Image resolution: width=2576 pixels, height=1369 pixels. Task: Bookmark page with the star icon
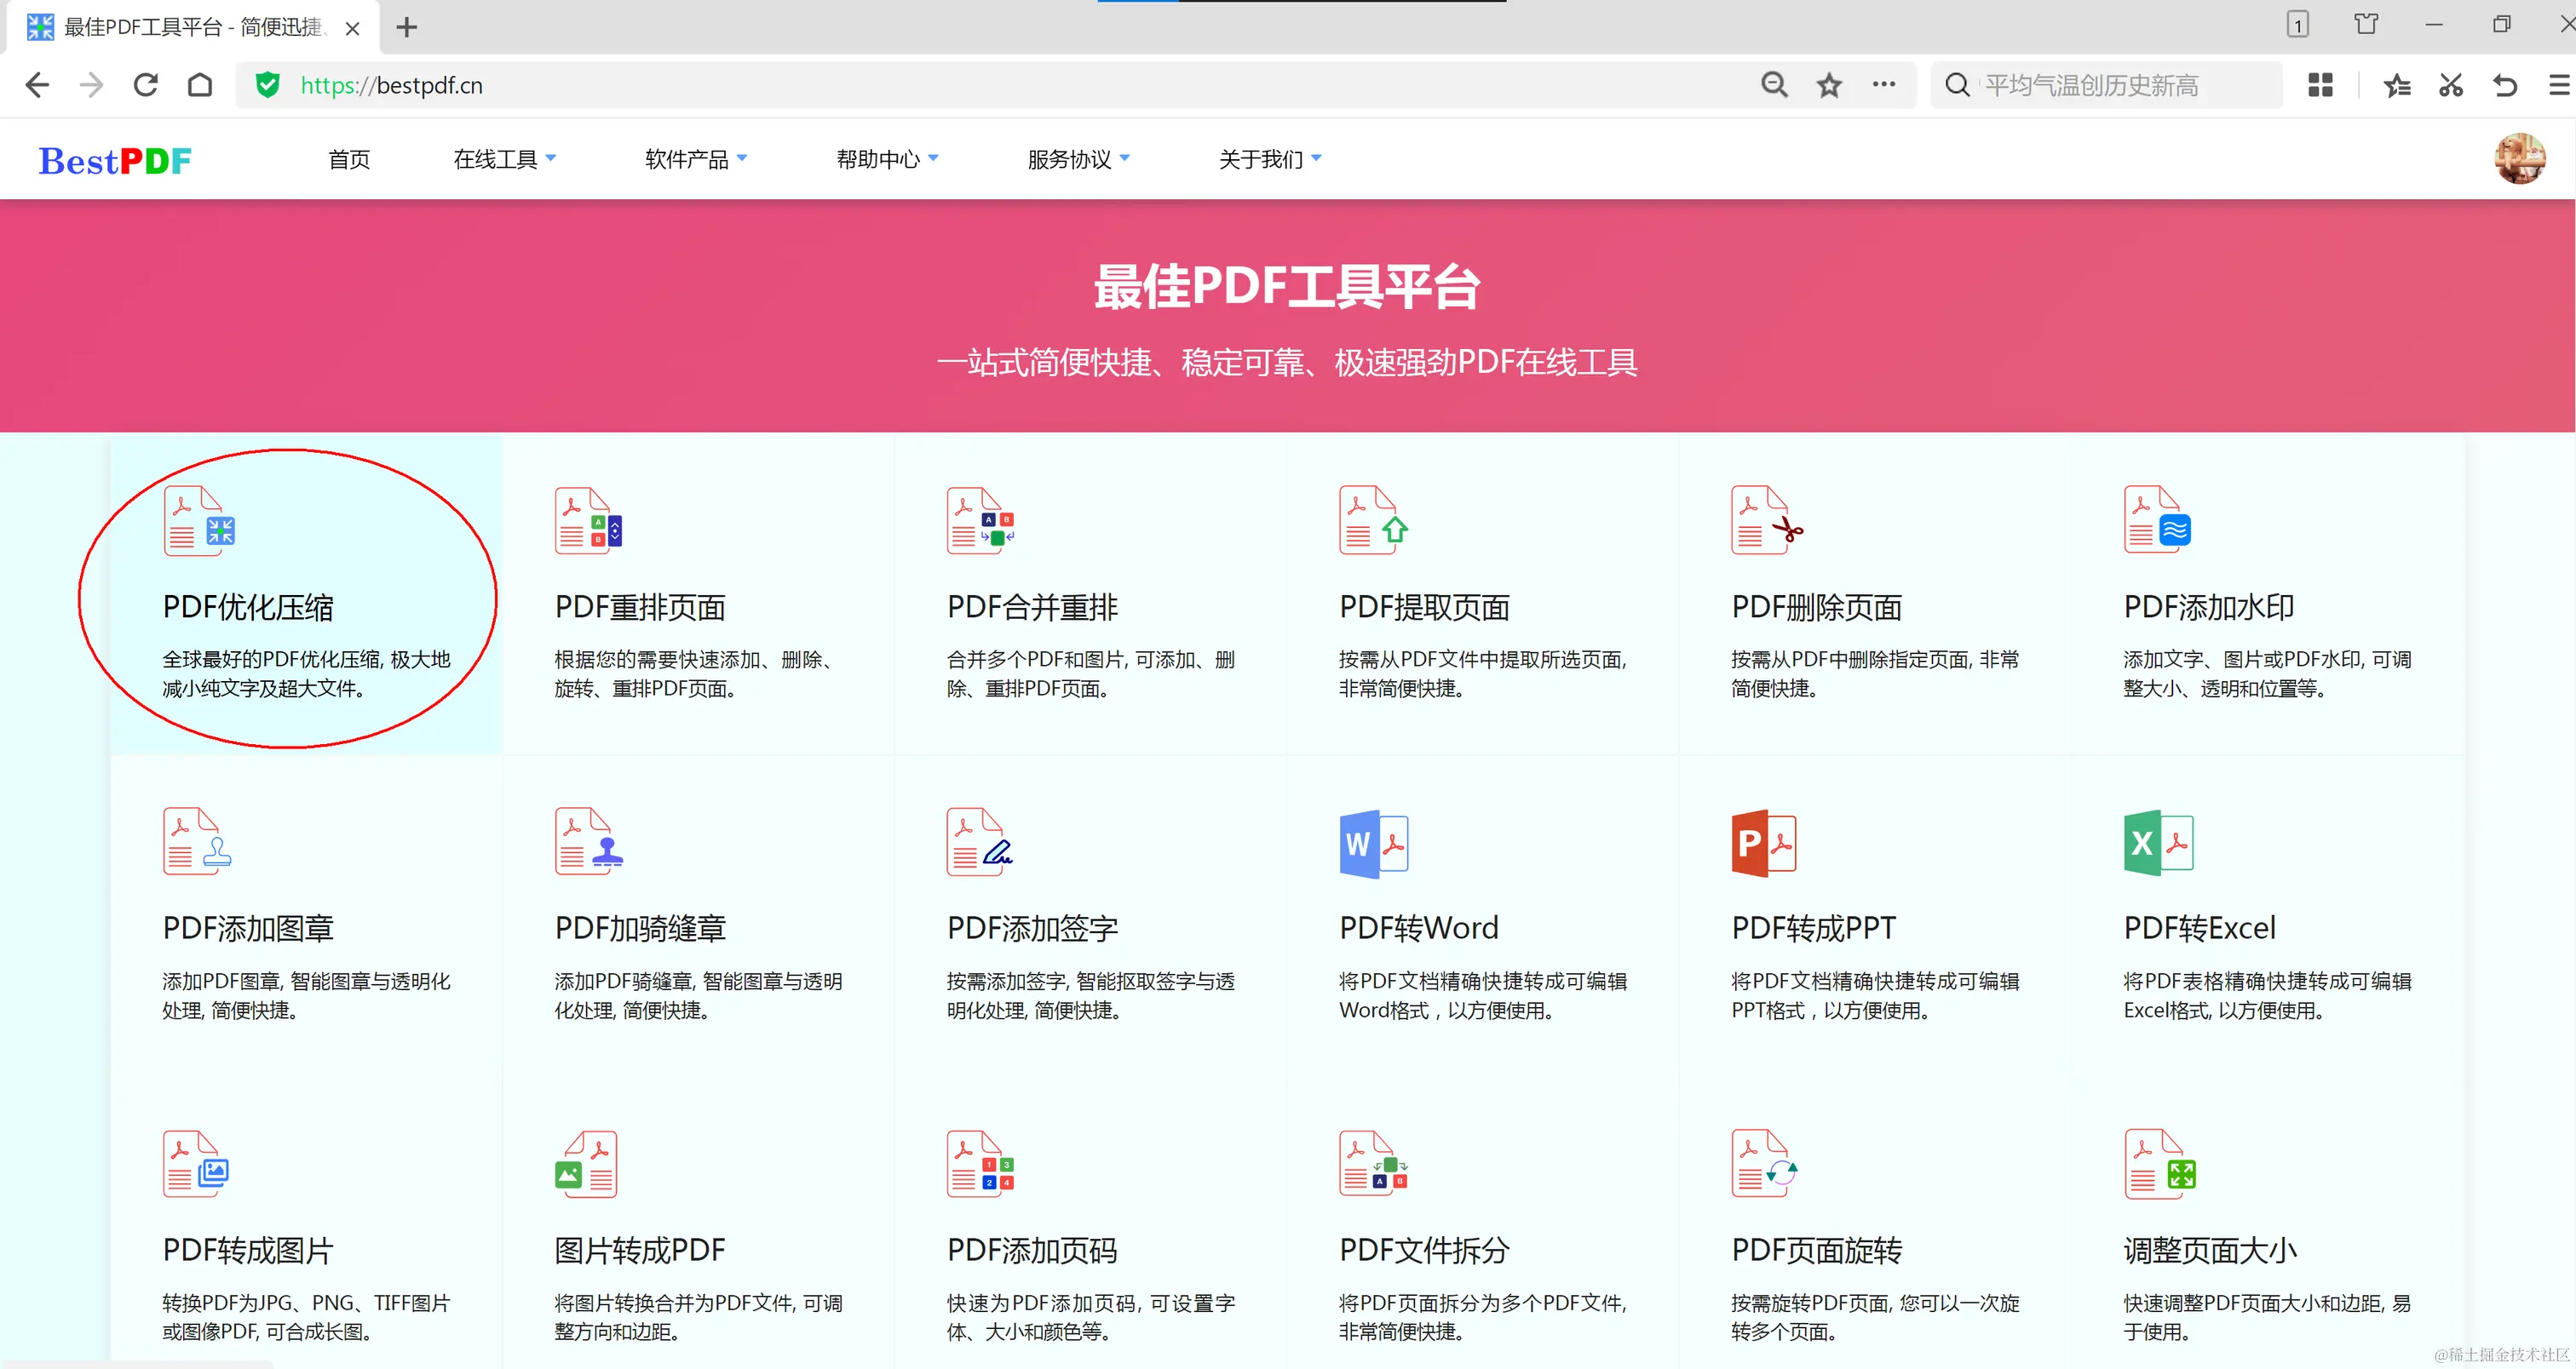tap(1829, 86)
